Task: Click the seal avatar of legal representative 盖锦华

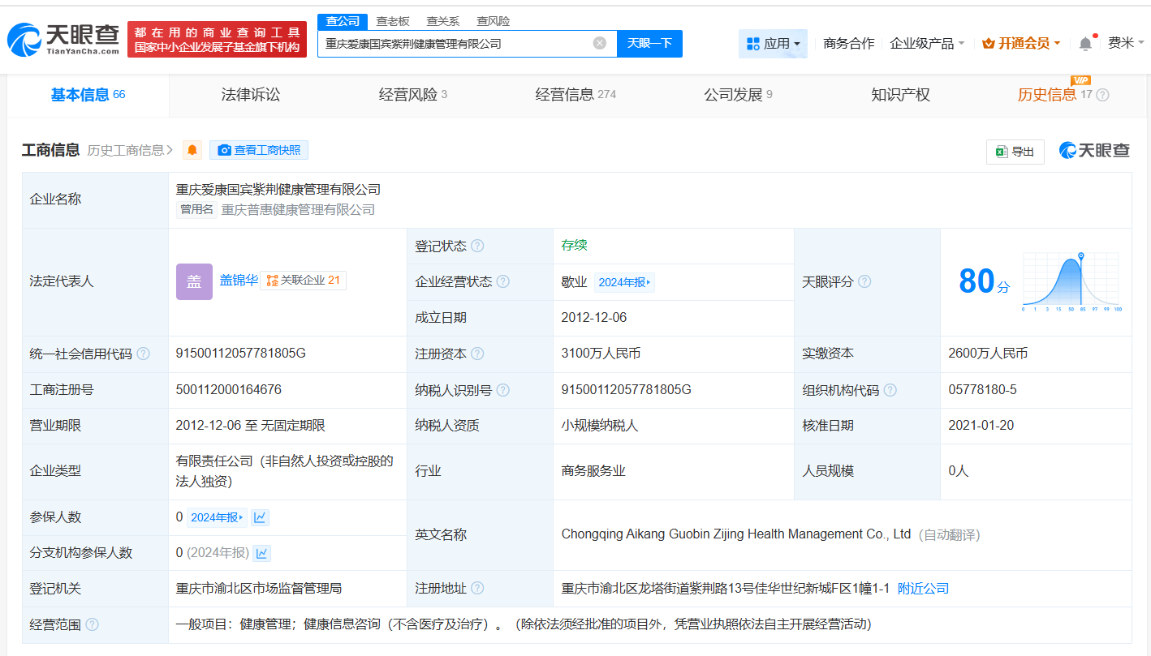Action: coord(194,281)
